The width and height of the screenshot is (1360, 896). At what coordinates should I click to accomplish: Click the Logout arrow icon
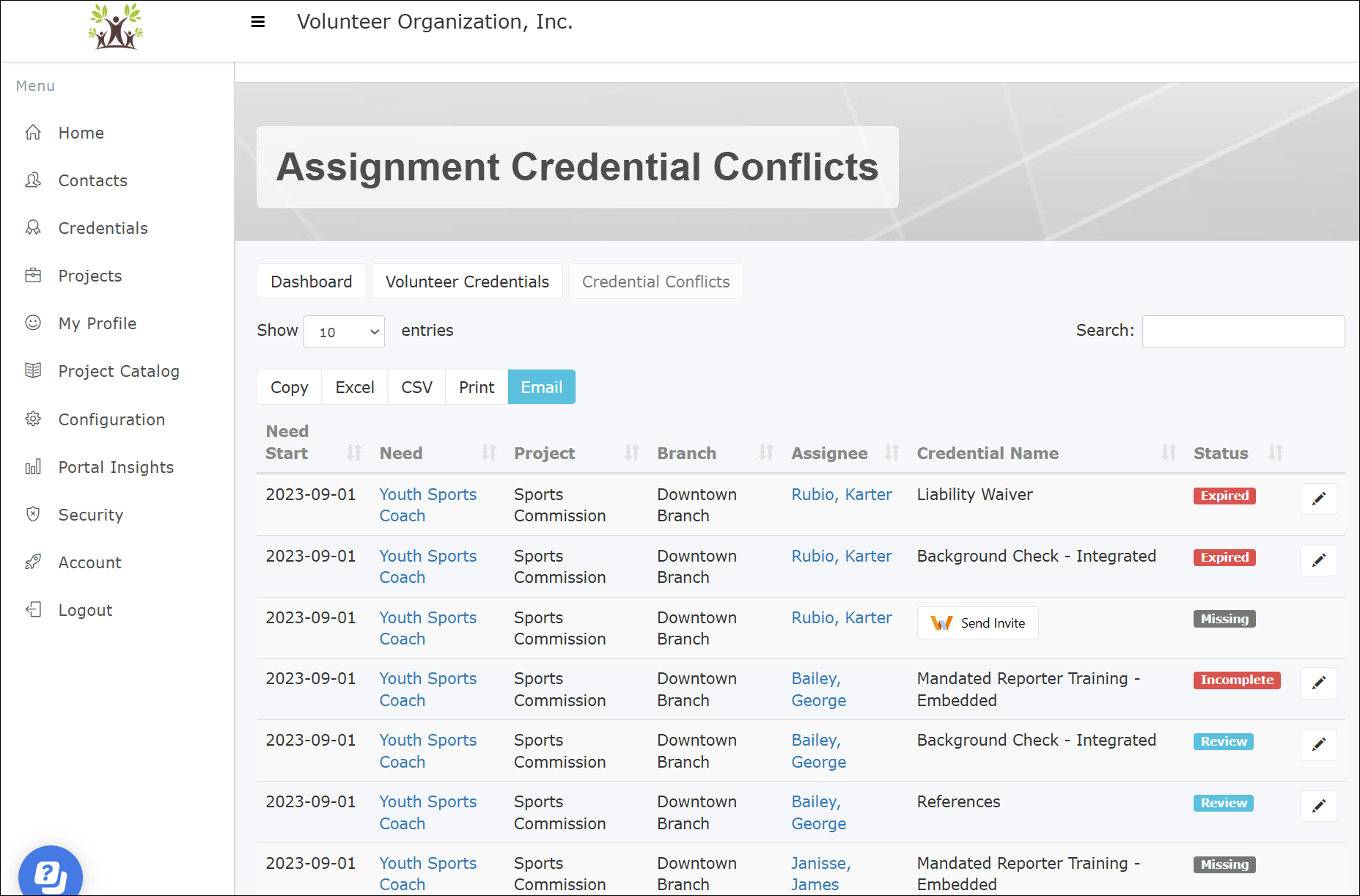click(x=33, y=610)
